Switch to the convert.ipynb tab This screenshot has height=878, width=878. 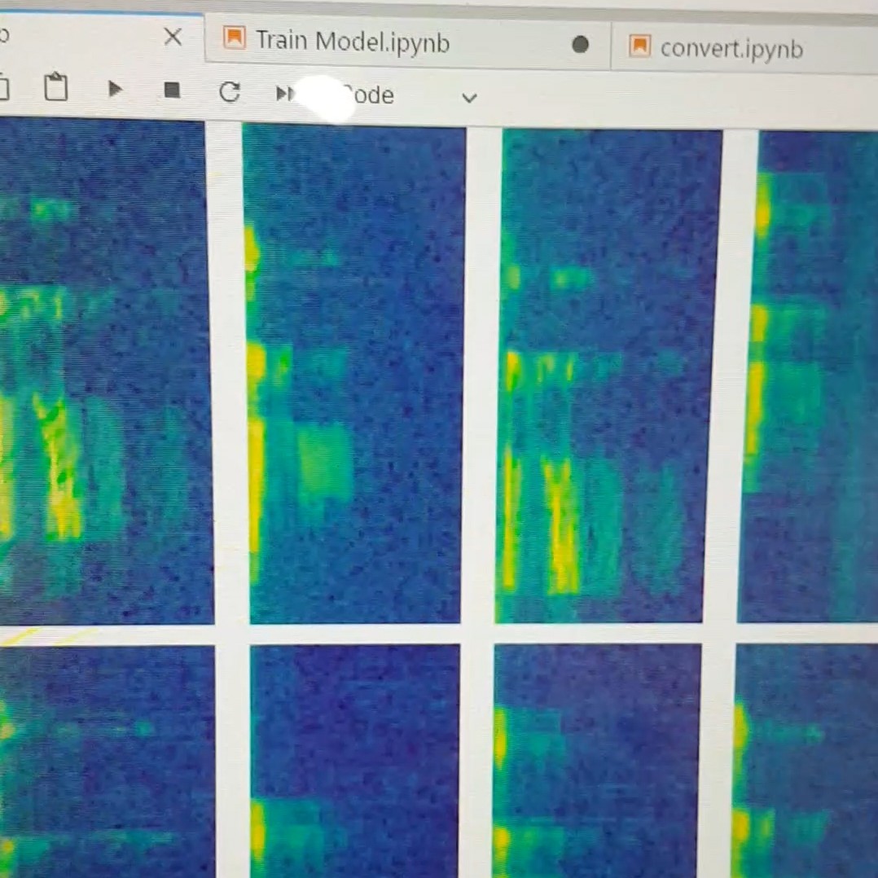point(731,49)
